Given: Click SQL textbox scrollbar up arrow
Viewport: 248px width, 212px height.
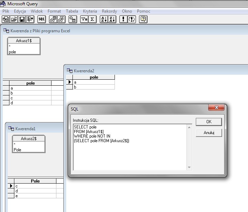Looking at the screenshot, I should [189, 127].
